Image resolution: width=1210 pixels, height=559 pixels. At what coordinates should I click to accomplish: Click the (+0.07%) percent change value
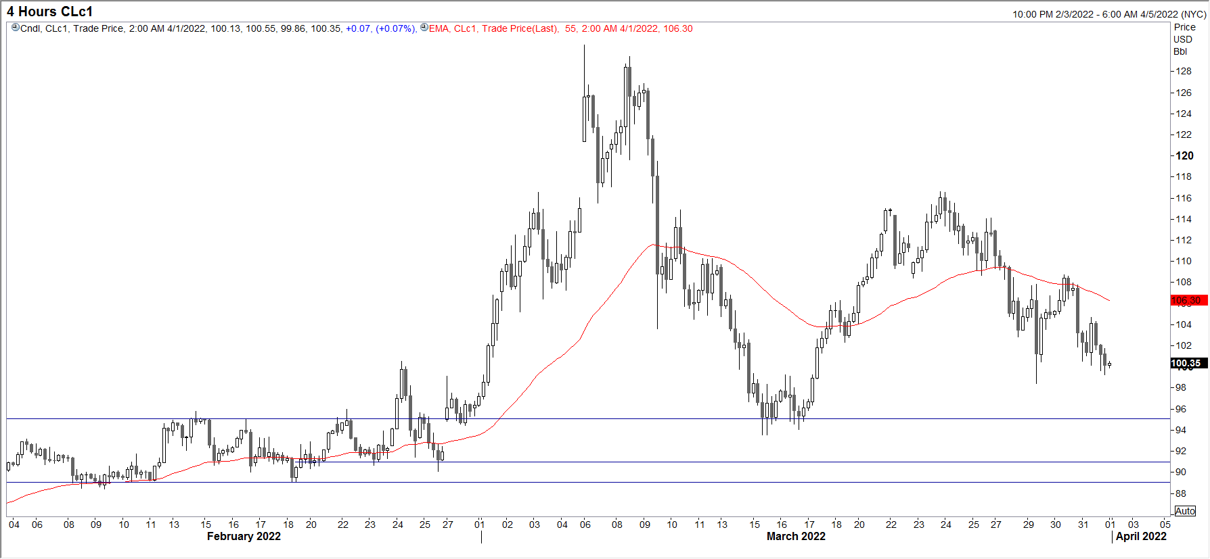click(x=396, y=28)
